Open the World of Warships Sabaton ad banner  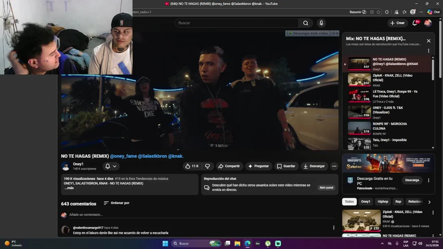[x=388, y=163]
